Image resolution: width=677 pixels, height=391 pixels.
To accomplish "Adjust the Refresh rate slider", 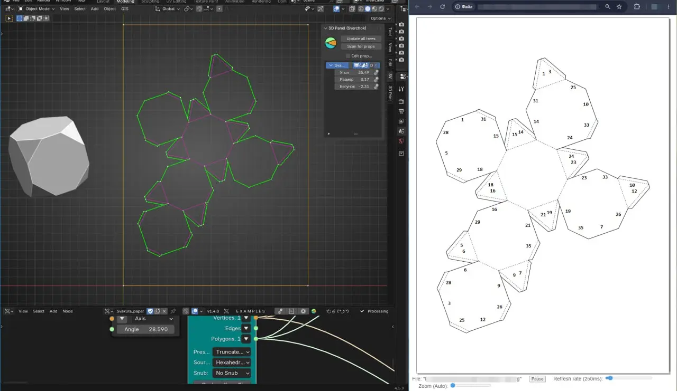I will pyautogui.click(x=629, y=378).
